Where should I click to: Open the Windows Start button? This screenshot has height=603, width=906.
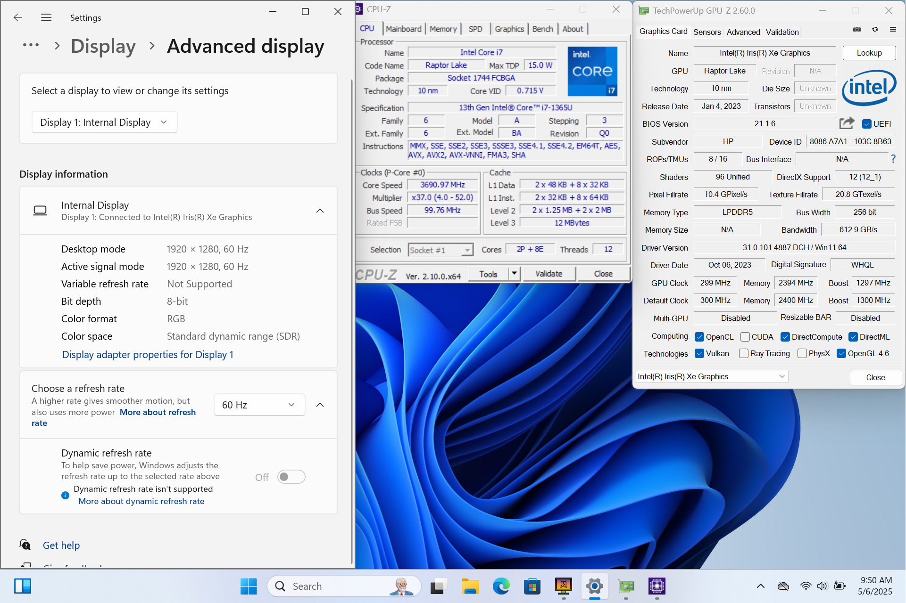tap(249, 586)
